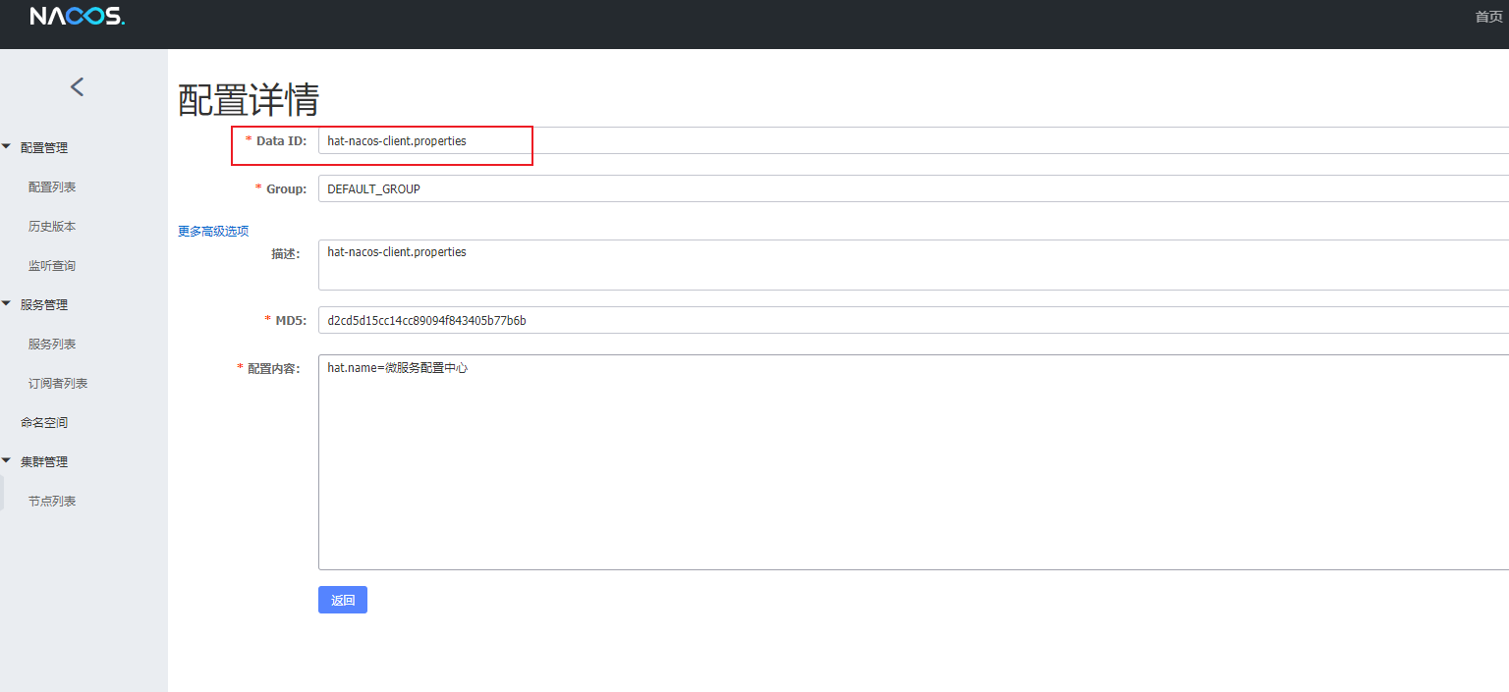
Task: Collapse the 集群管理 section triangle
Action: [x=9, y=460]
